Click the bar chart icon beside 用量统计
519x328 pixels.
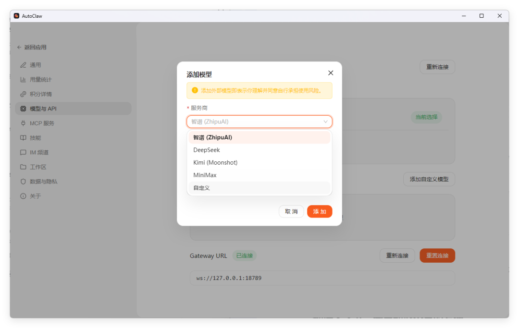pos(23,79)
